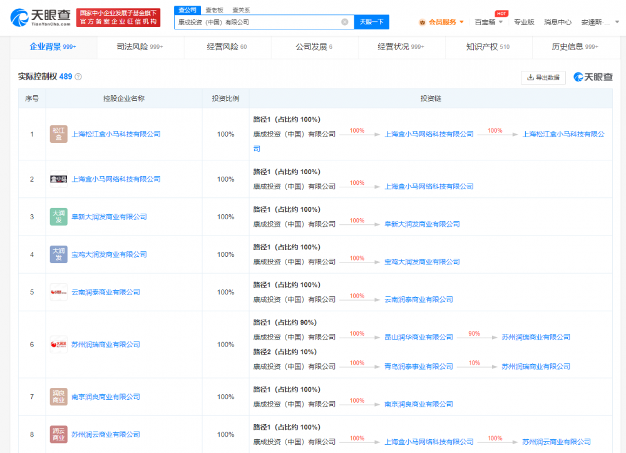
Task: Open 云南润泰商业有限公司 in name column
Action: click(x=106, y=292)
